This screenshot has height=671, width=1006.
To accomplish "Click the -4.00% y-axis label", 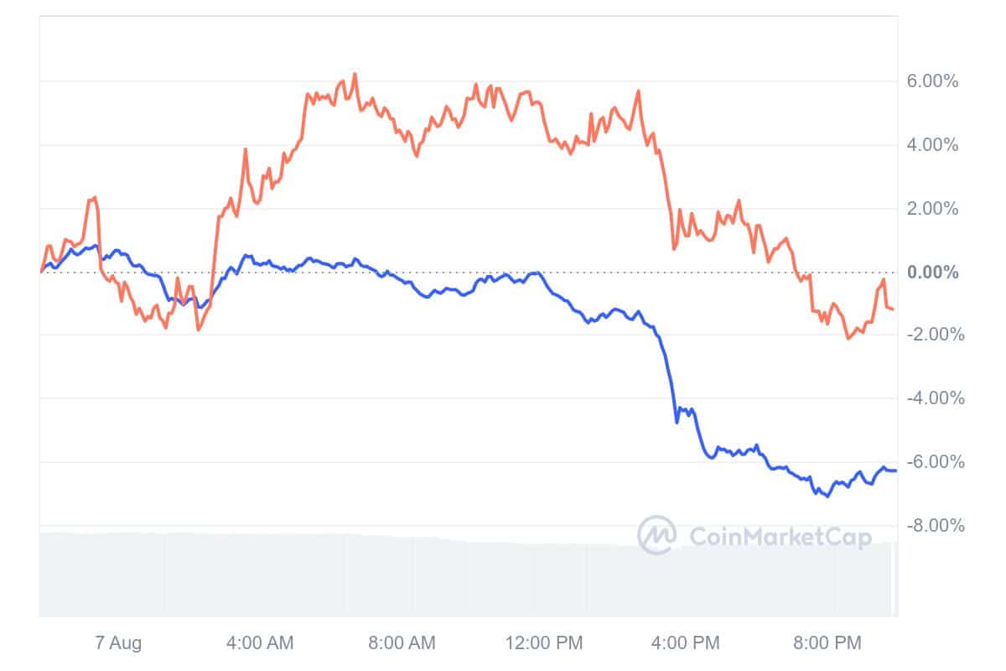I will 931,398.
